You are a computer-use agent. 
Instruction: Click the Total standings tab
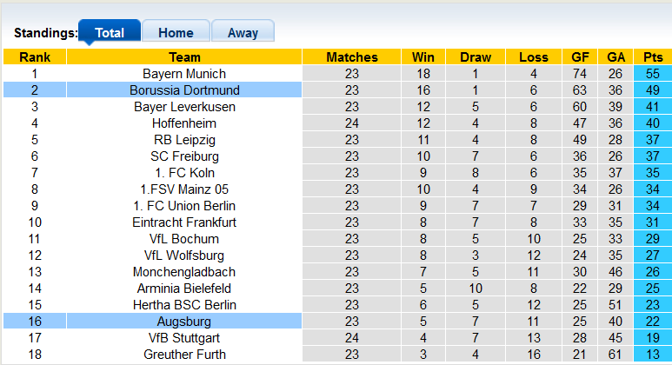click(110, 33)
